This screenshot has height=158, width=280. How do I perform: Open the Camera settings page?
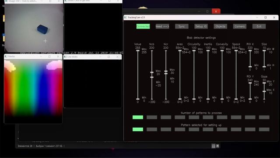tap(240, 26)
